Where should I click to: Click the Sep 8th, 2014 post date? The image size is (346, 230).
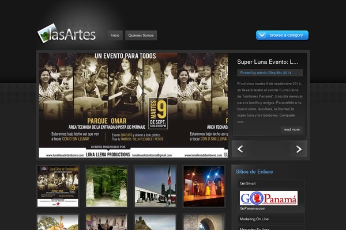[280, 72]
